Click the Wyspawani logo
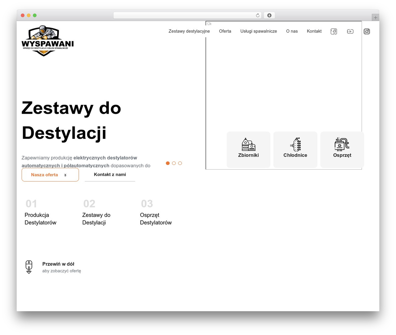This screenshot has width=396, height=335. tap(48, 41)
